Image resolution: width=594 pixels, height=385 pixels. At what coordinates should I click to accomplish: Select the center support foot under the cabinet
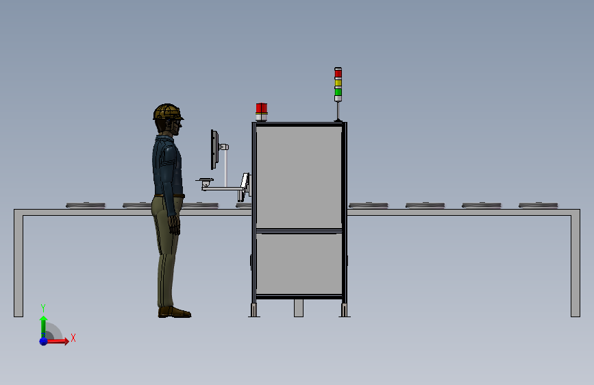click(299, 308)
